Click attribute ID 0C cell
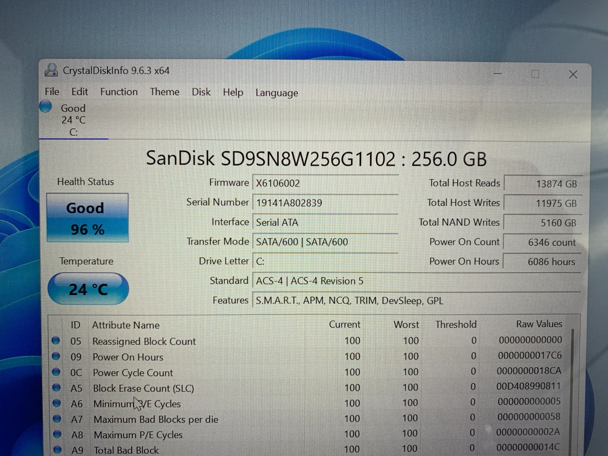 point(76,372)
